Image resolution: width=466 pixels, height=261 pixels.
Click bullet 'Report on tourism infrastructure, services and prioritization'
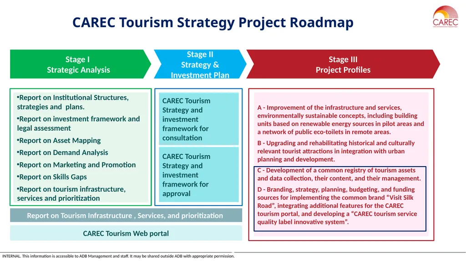pyautogui.click(x=71, y=193)
